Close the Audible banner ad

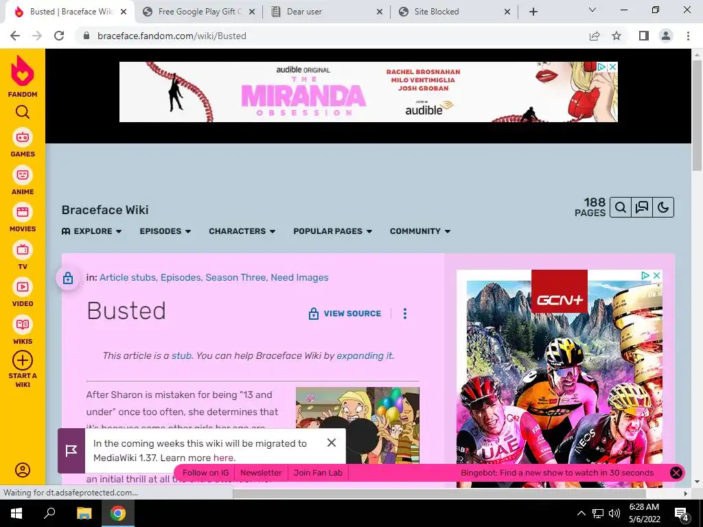tap(612, 67)
